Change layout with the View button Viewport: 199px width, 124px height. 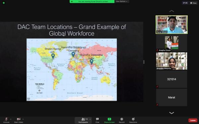pyautogui.click(x=193, y=3)
